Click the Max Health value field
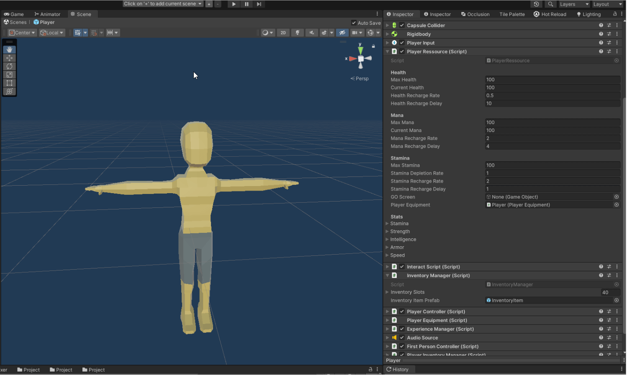Viewport: 627px width, 375px height. 552,79
